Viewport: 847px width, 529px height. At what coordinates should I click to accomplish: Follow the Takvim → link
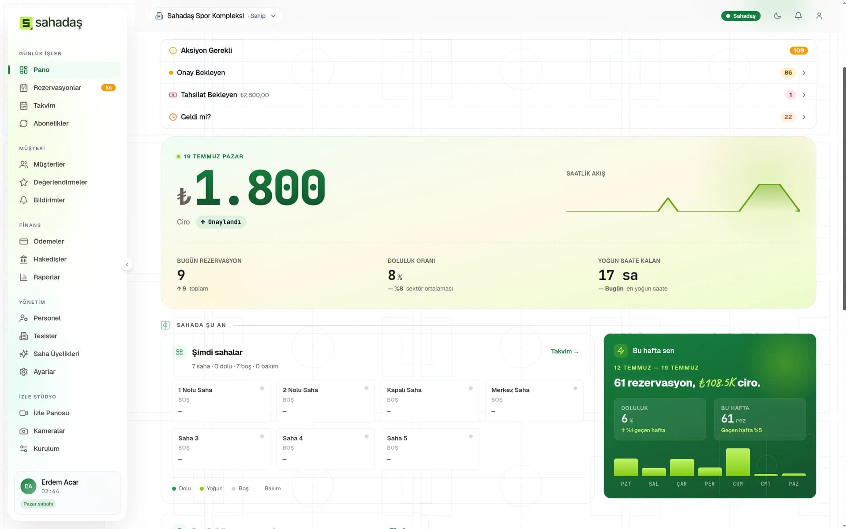click(x=565, y=351)
